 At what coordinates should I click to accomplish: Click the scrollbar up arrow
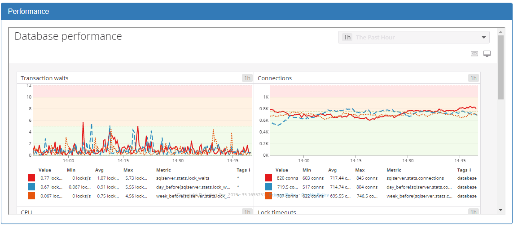point(501,32)
